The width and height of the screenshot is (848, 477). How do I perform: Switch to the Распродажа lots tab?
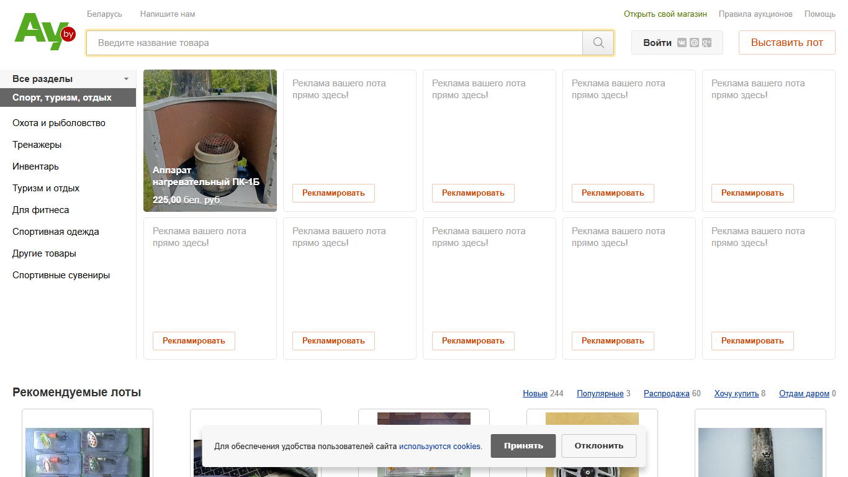pos(667,393)
